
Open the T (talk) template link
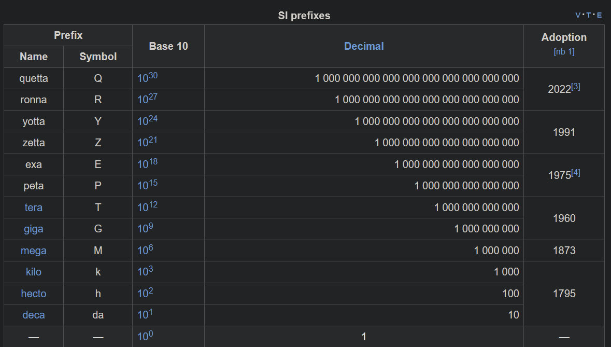[588, 15]
